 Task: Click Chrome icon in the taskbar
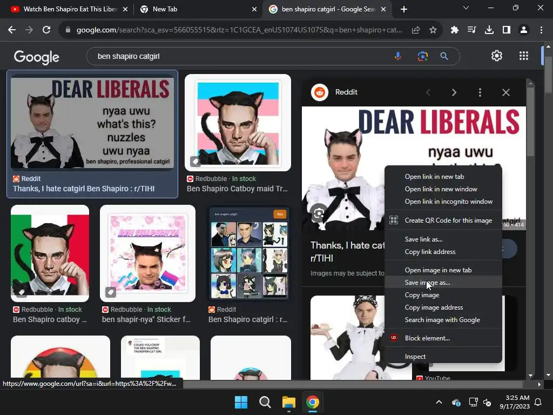coord(313,402)
